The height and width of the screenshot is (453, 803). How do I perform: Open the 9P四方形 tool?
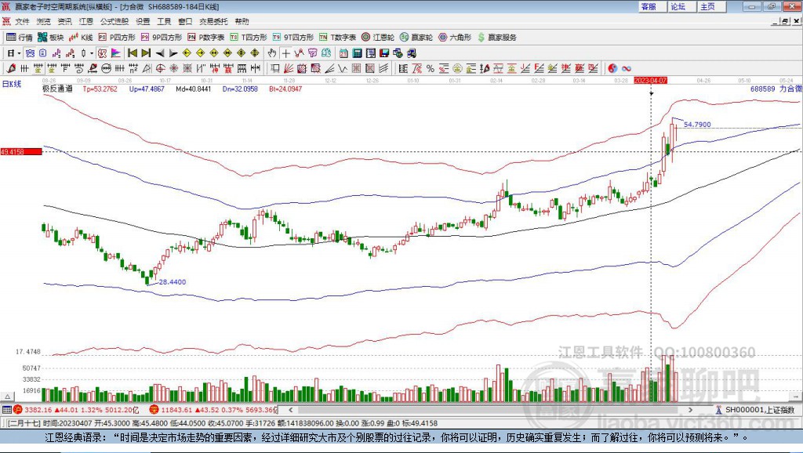[162, 38]
